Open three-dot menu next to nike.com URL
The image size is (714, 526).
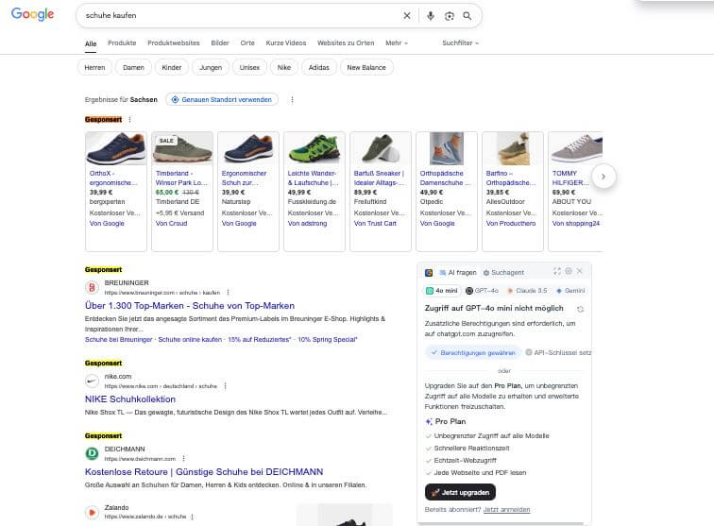[225, 385]
